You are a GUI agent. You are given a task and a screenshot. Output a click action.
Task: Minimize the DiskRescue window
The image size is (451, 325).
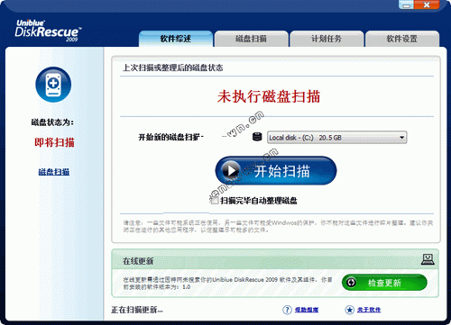coord(406,5)
